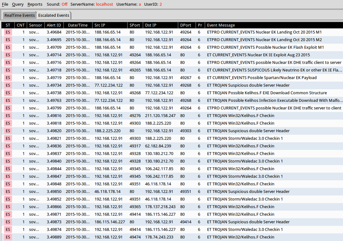Click alert ID 3.49889 in the list
The height and width of the screenshot is (241, 343).
[54, 237]
